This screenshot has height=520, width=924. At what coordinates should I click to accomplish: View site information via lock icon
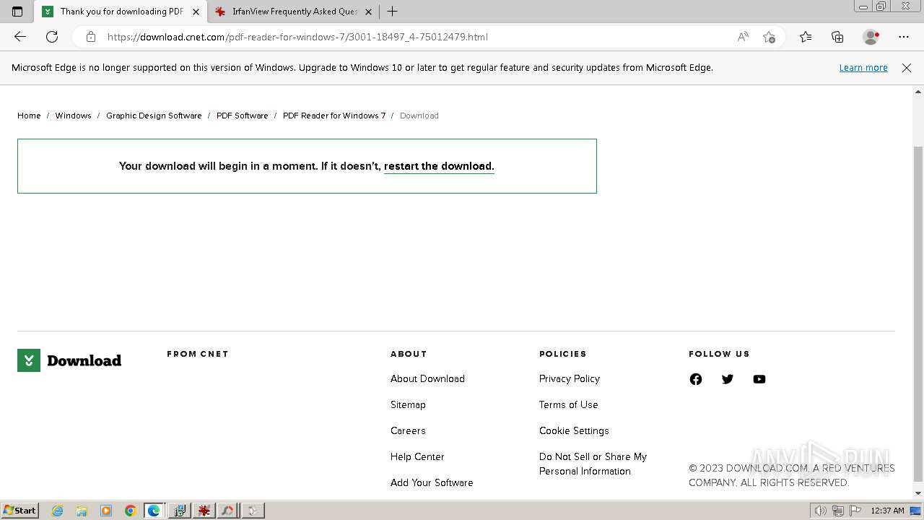[x=91, y=37]
